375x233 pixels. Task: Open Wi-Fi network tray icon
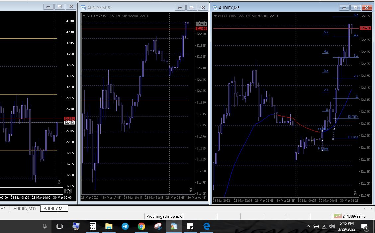click(x=324, y=227)
